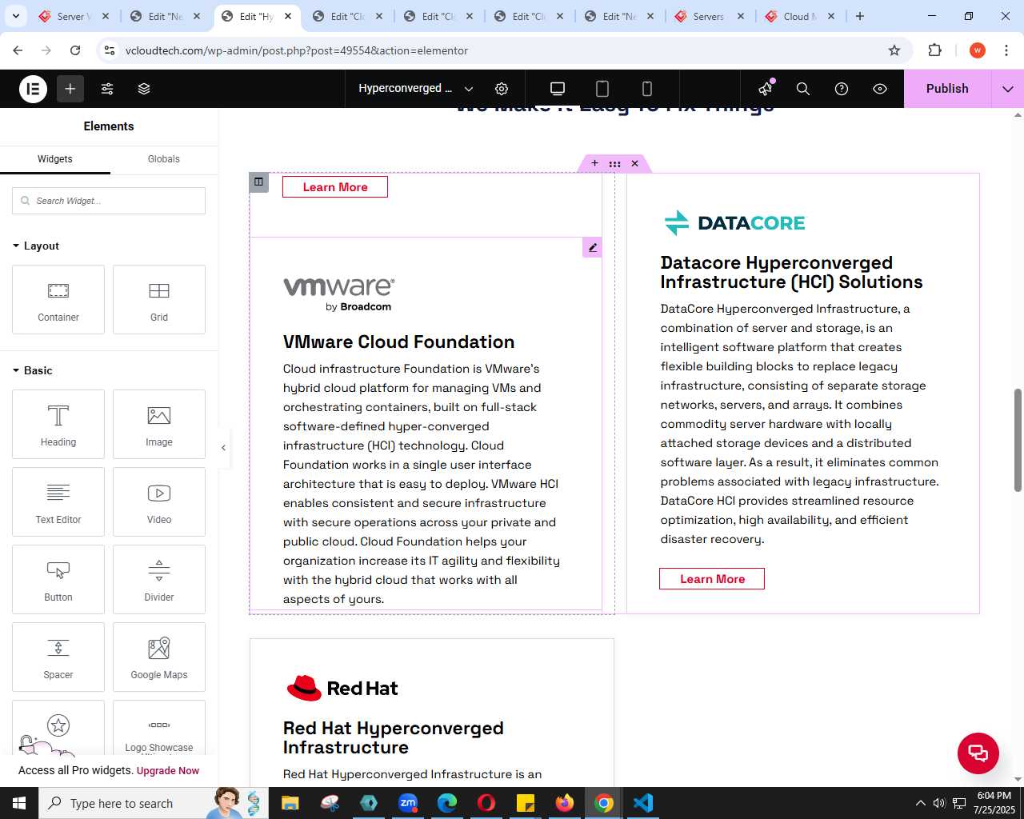This screenshot has height=819, width=1024.
Task: Switch to Cloud browser tab
Action: (x=801, y=16)
